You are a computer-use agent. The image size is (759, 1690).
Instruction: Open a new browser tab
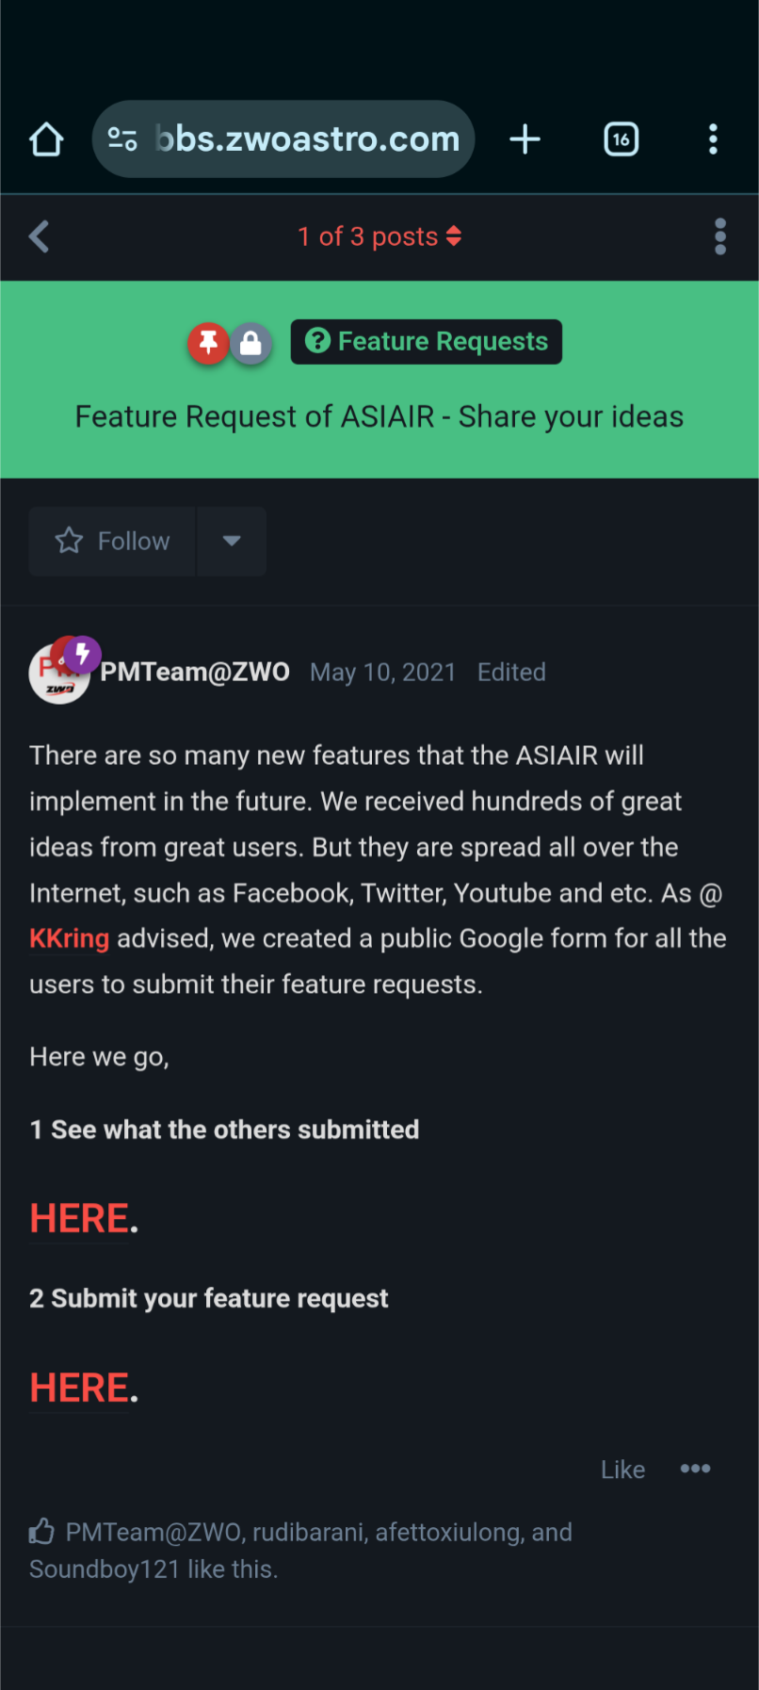(x=525, y=139)
